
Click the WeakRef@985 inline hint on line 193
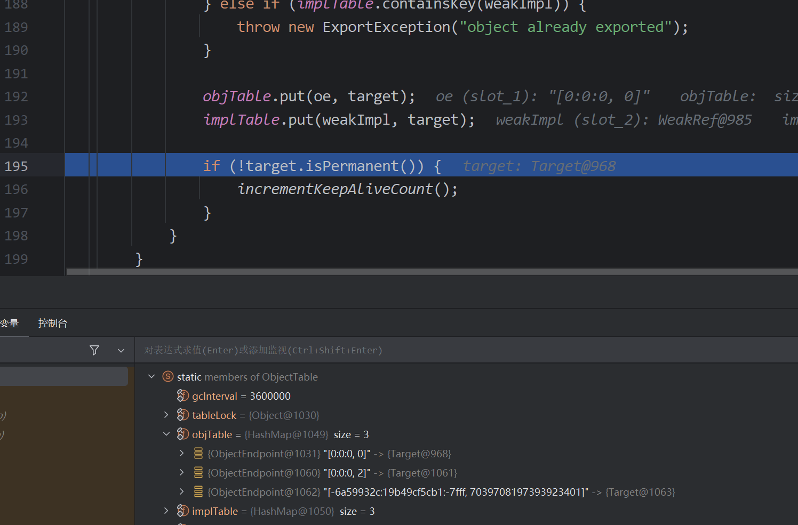click(x=704, y=120)
